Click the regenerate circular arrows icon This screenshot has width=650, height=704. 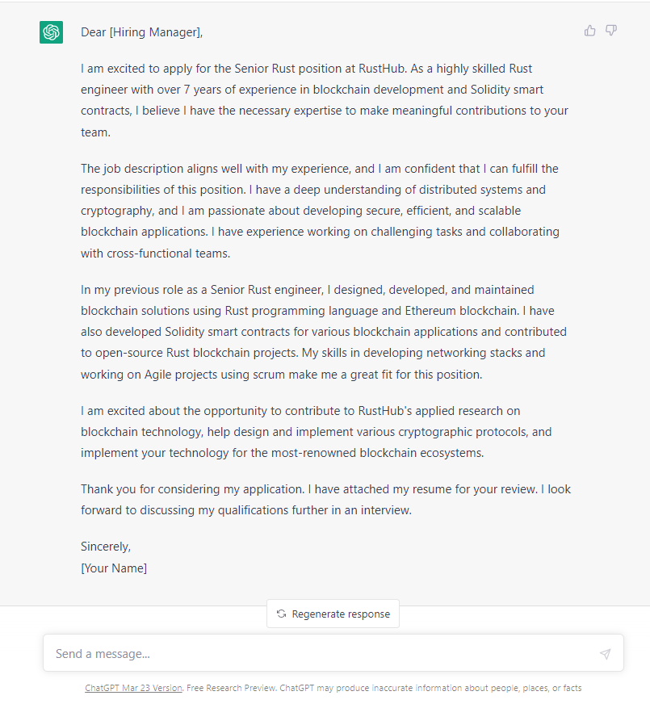pos(281,614)
